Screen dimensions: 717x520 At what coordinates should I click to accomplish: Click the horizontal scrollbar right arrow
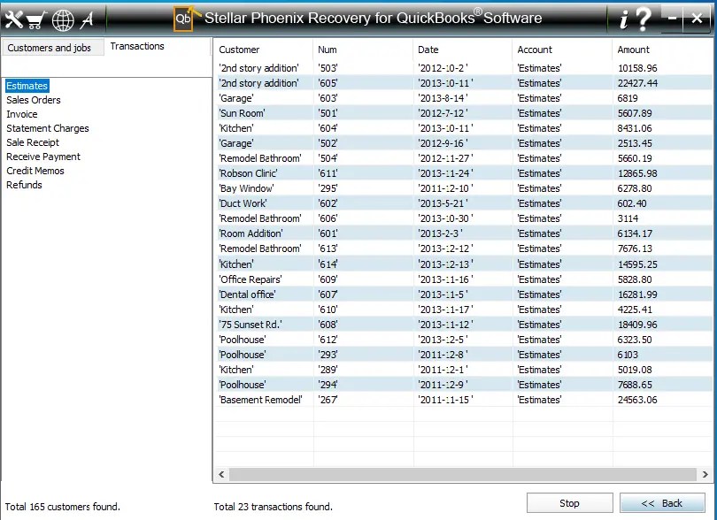tap(706, 475)
